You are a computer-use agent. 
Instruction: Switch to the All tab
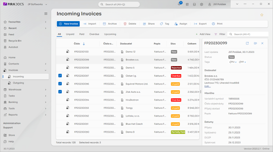[x=59, y=34]
